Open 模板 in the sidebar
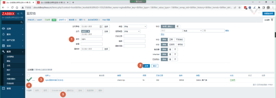This screenshot has width=276, height=98. 8,61
